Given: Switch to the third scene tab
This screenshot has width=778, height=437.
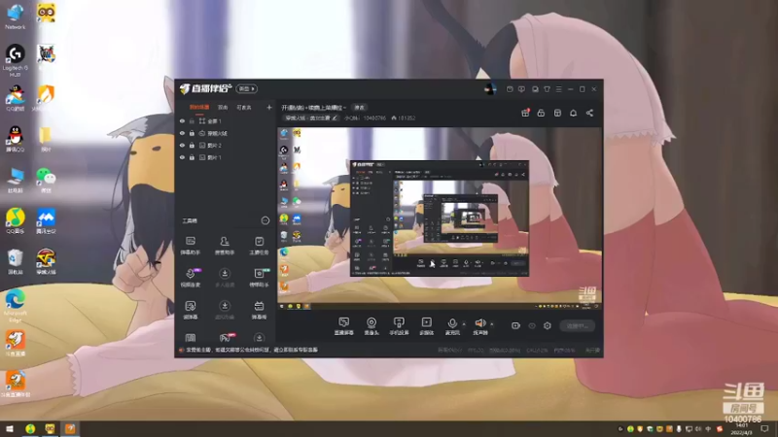Looking at the screenshot, I should pyautogui.click(x=244, y=108).
